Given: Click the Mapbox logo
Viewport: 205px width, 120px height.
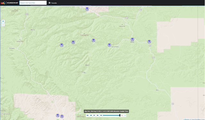Looking at the screenshot, I should (x=6, y=114).
